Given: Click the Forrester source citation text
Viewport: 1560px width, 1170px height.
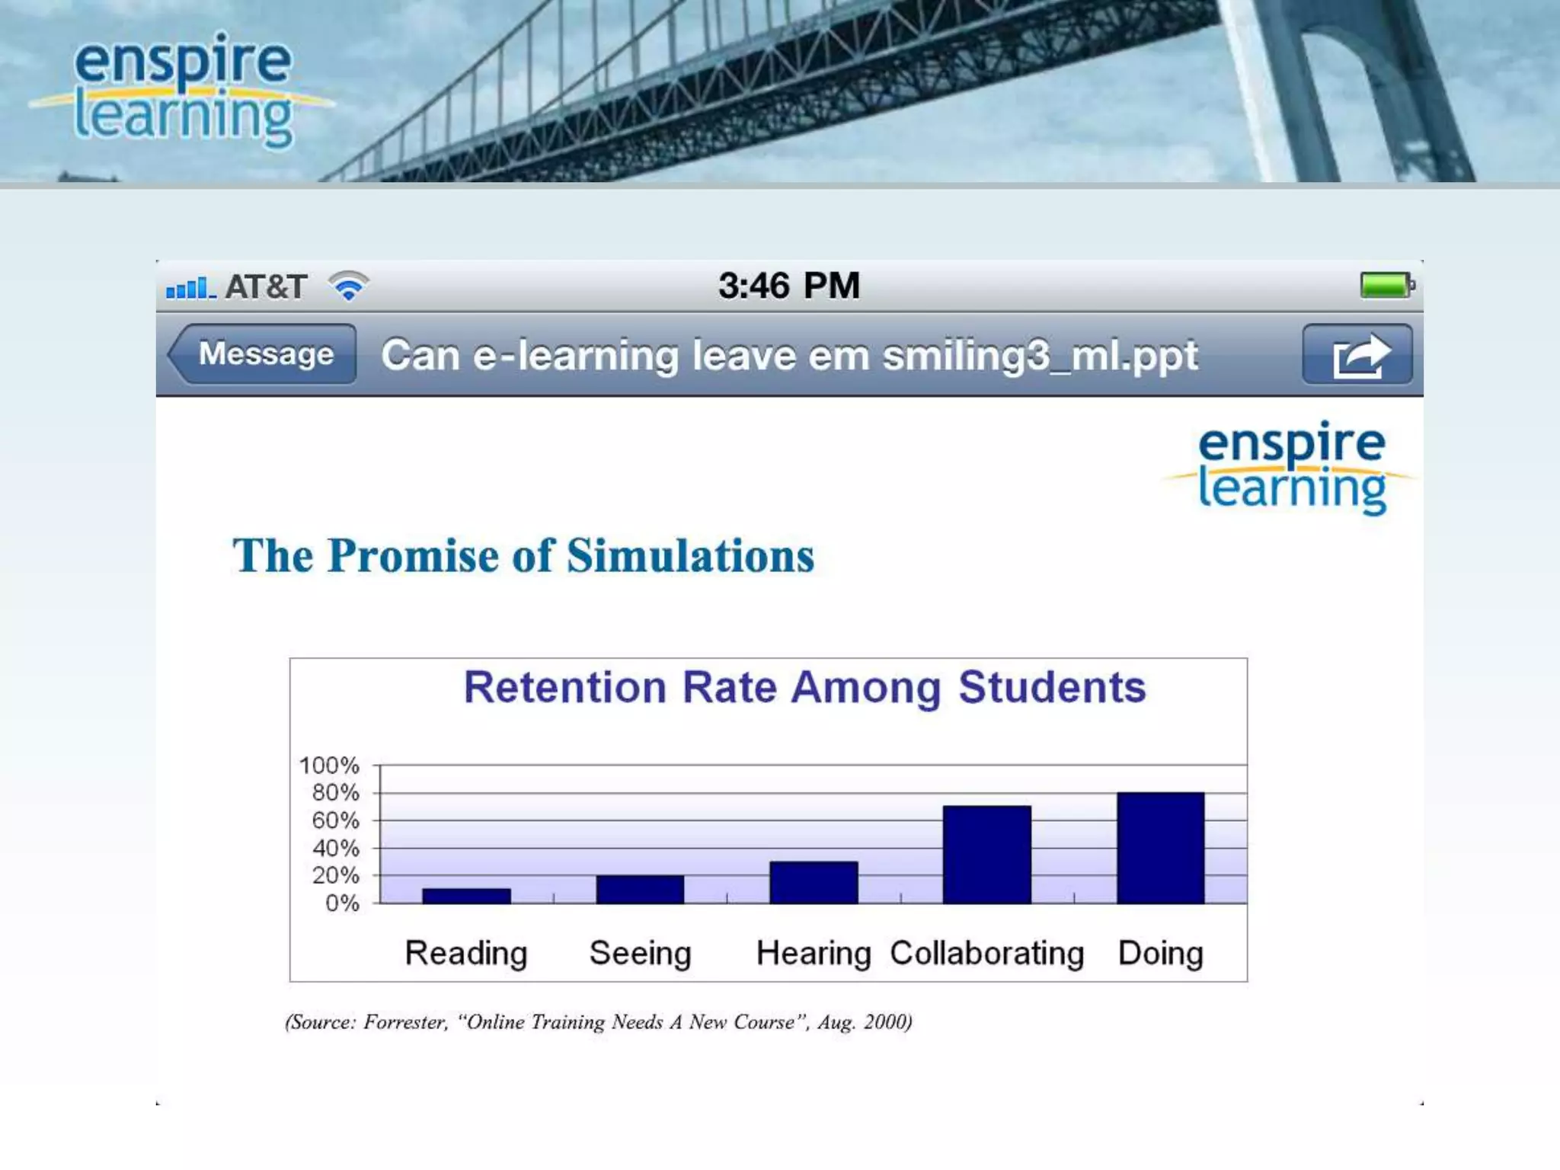Looking at the screenshot, I should [x=599, y=1021].
